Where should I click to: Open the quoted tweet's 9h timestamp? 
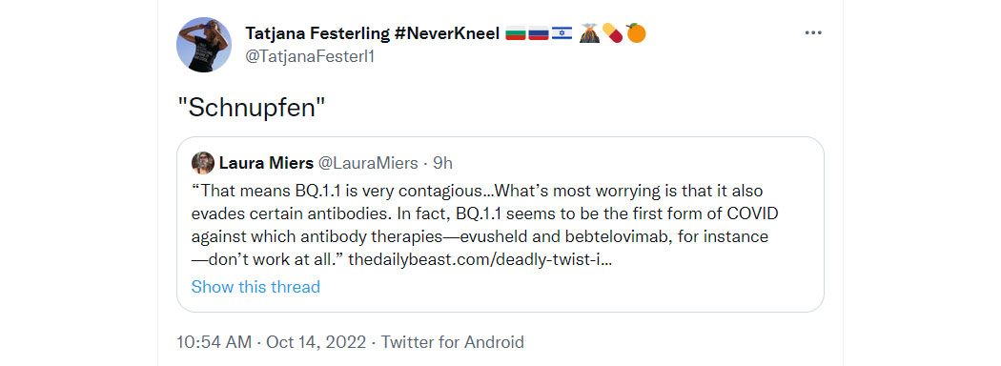(x=442, y=164)
